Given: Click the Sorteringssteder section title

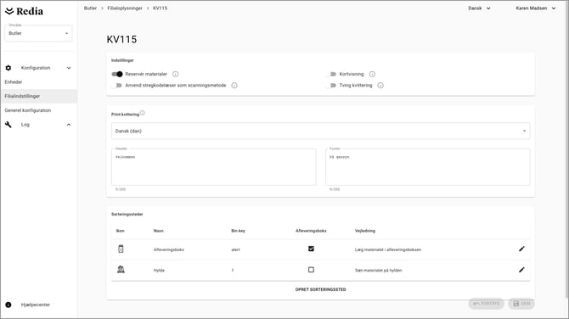Looking at the screenshot, I should 127,215.
